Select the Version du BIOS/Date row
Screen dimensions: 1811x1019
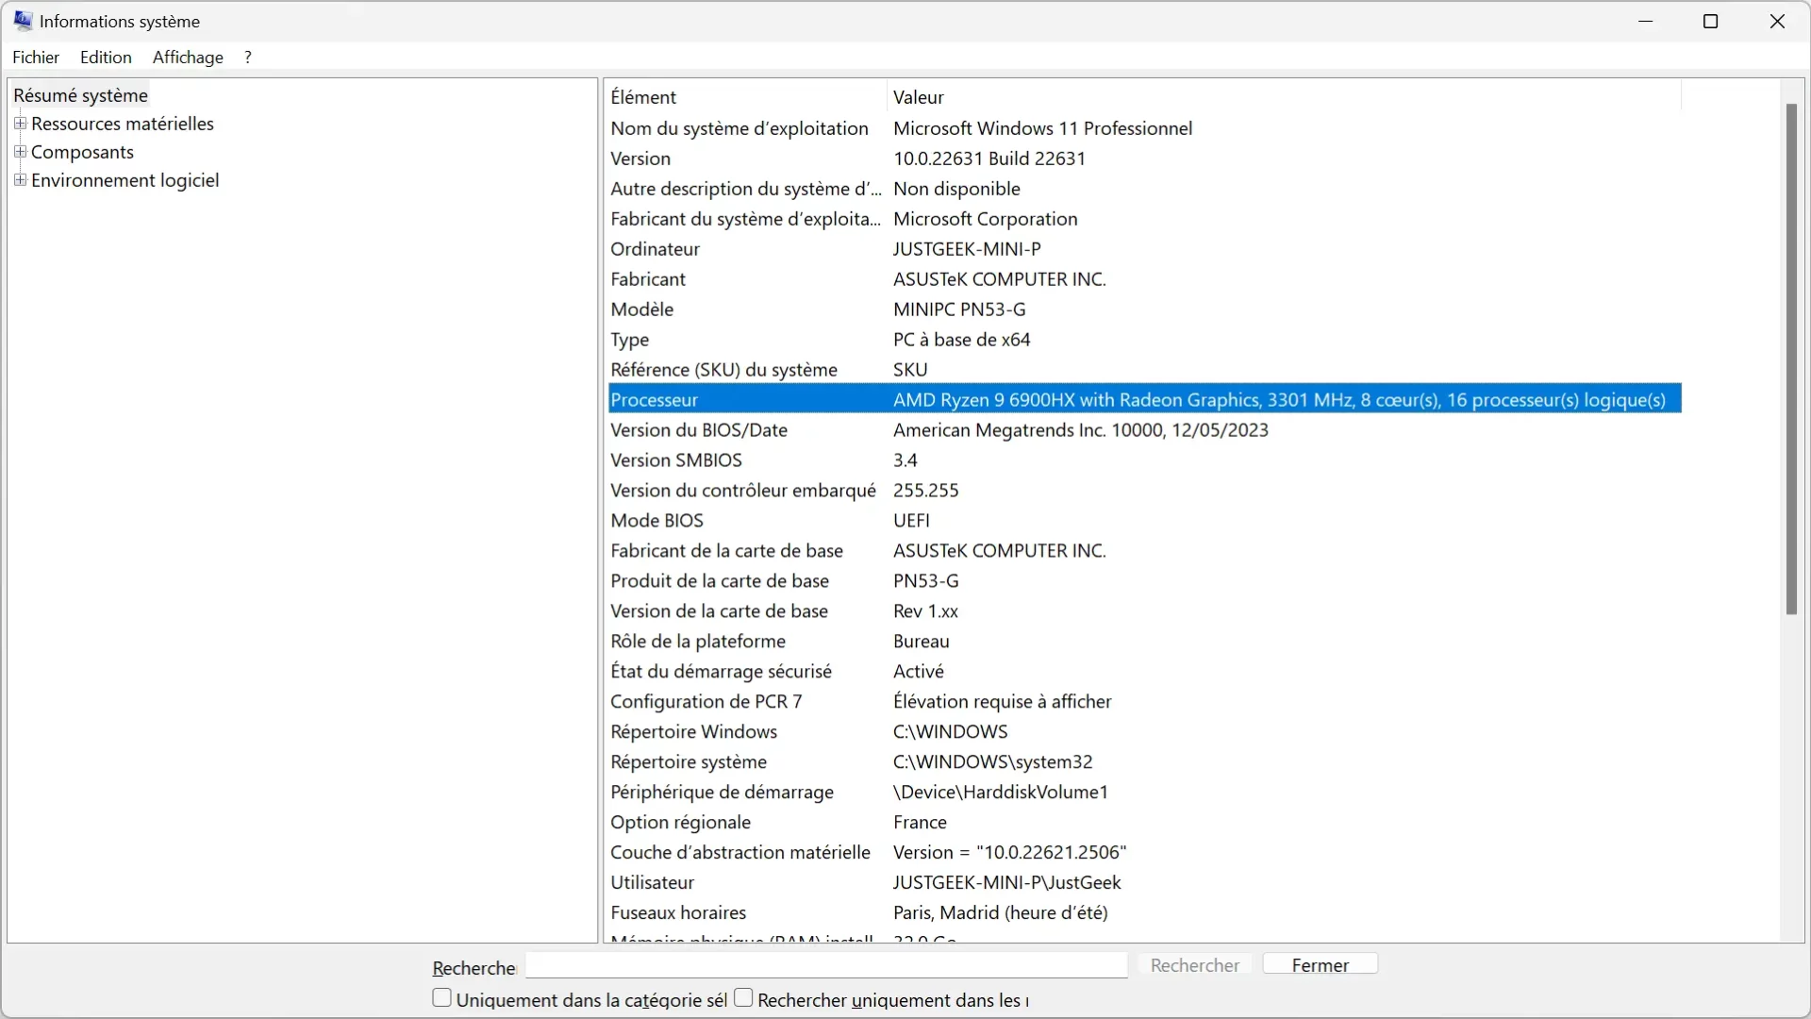[x=1145, y=430]
